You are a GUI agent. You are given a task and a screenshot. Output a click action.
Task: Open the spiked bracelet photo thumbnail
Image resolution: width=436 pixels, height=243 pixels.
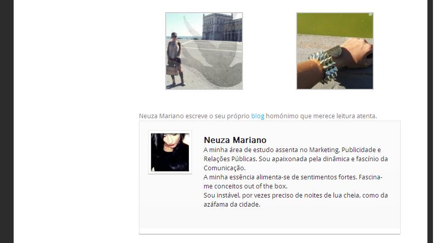(335, 51)
